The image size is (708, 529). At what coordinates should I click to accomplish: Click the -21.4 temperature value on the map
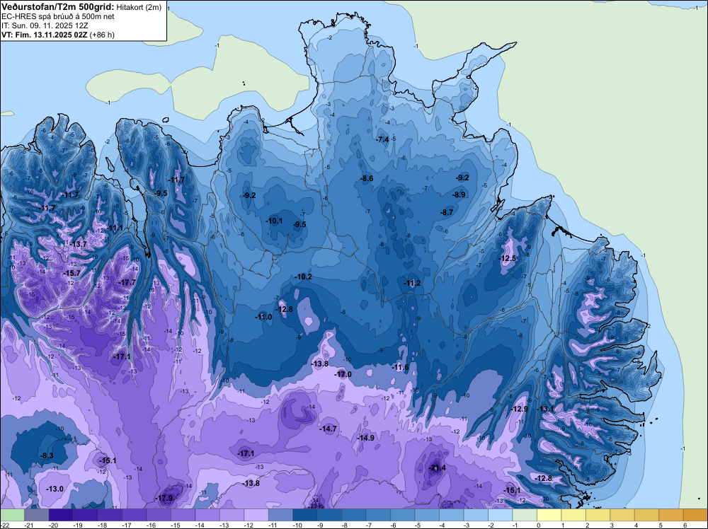(437, 468)
